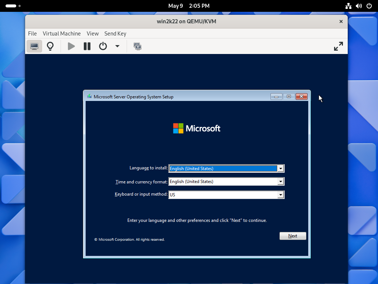Open virtual hardware details lightbulb icon
Screen dimensions: 378x284
coord(50,46)
